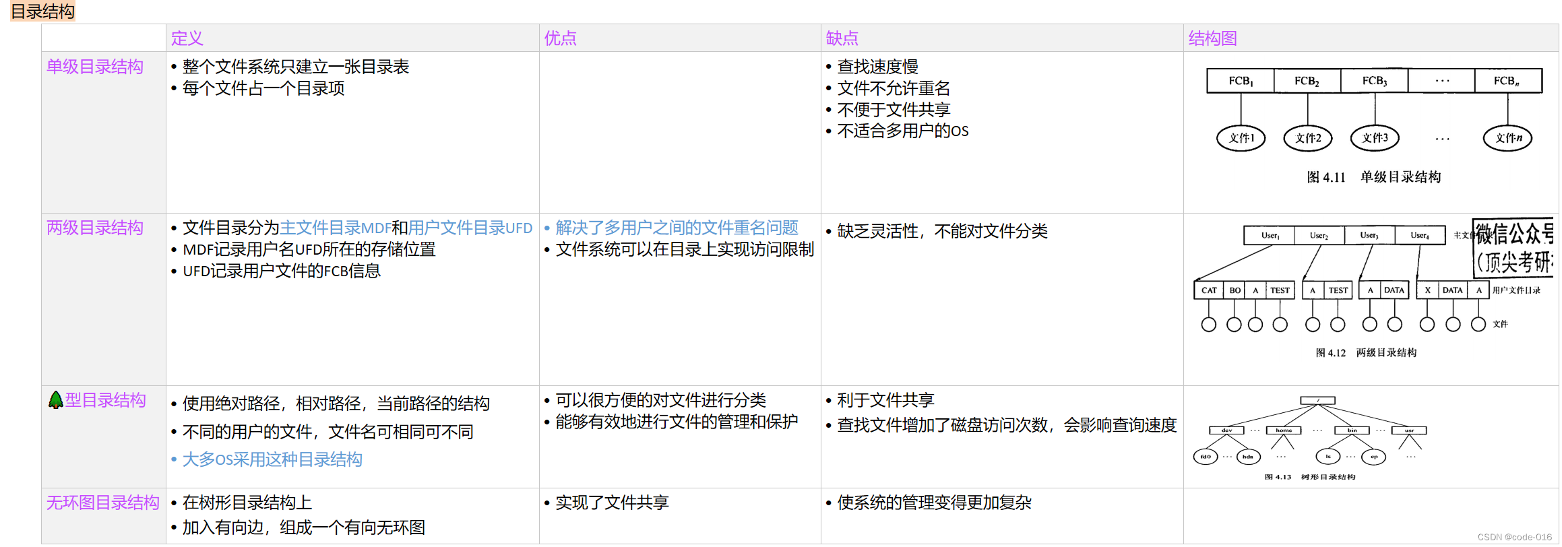Click the blue text 主文件目录MDF

(336, 228)
